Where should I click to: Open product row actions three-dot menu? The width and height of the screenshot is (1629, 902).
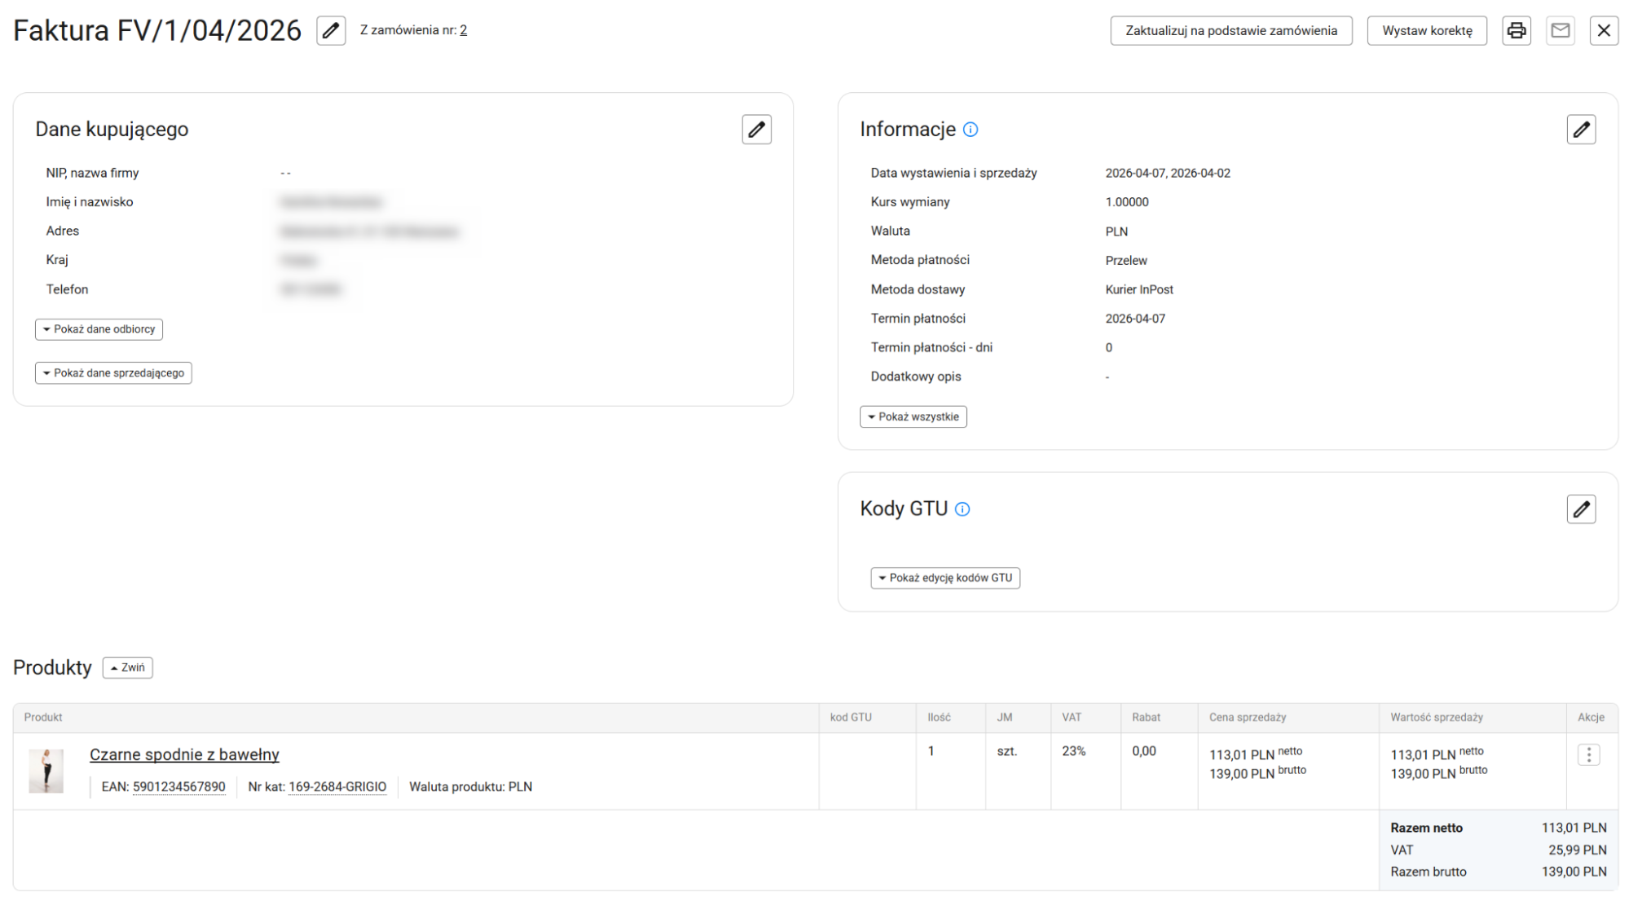(x=1588, y=755)
